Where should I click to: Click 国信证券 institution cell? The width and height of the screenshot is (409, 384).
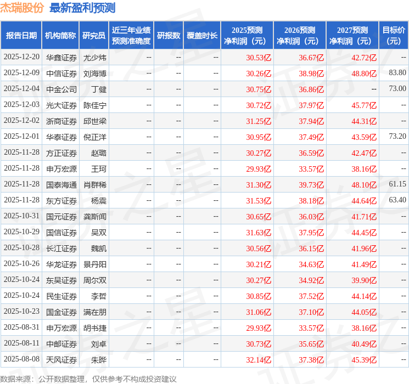[x=61, y=233]
